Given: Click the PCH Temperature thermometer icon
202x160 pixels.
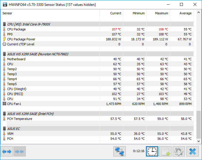Looking at the screenshot, I should click(4, 118).
